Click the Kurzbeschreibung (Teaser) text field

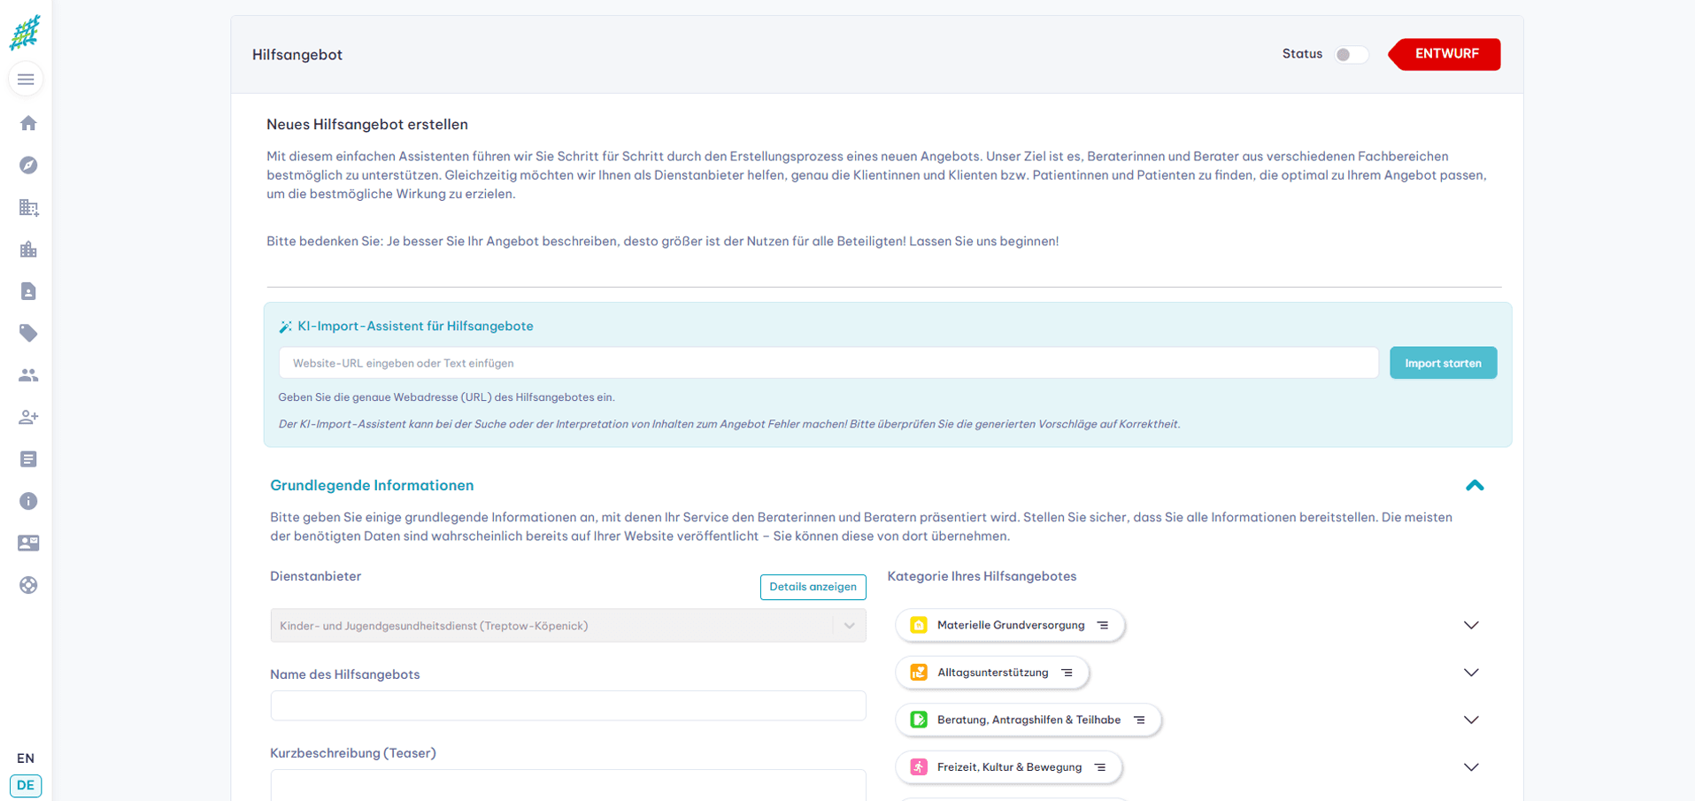click(568, 785)
